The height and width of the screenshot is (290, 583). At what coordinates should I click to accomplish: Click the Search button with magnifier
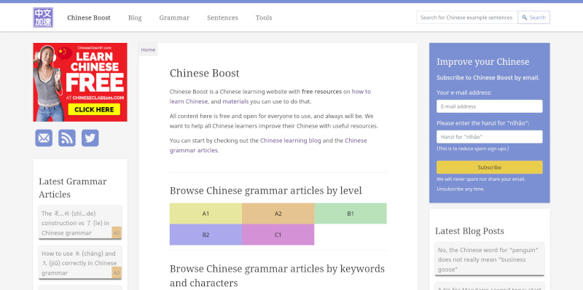[533, 17]
